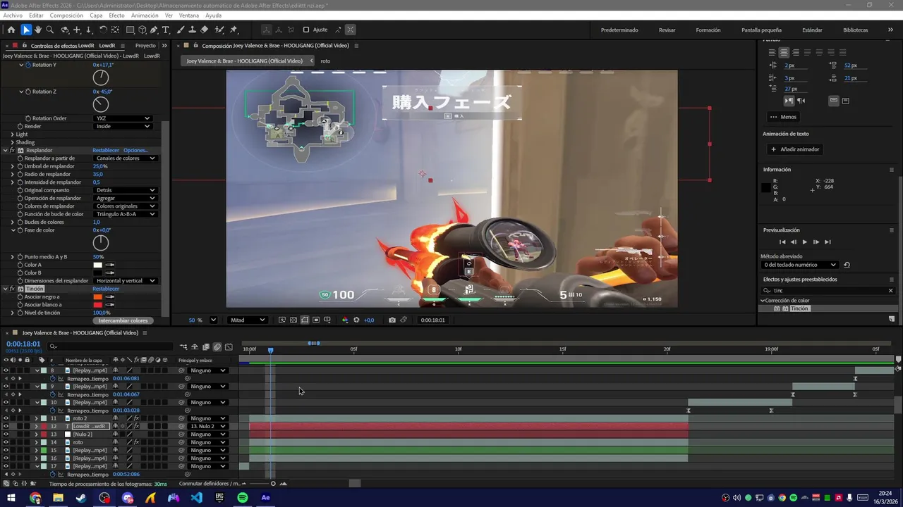
Task: Open layer 12 parent dropdown 13. Nulo 2
Action: (209, 426)
